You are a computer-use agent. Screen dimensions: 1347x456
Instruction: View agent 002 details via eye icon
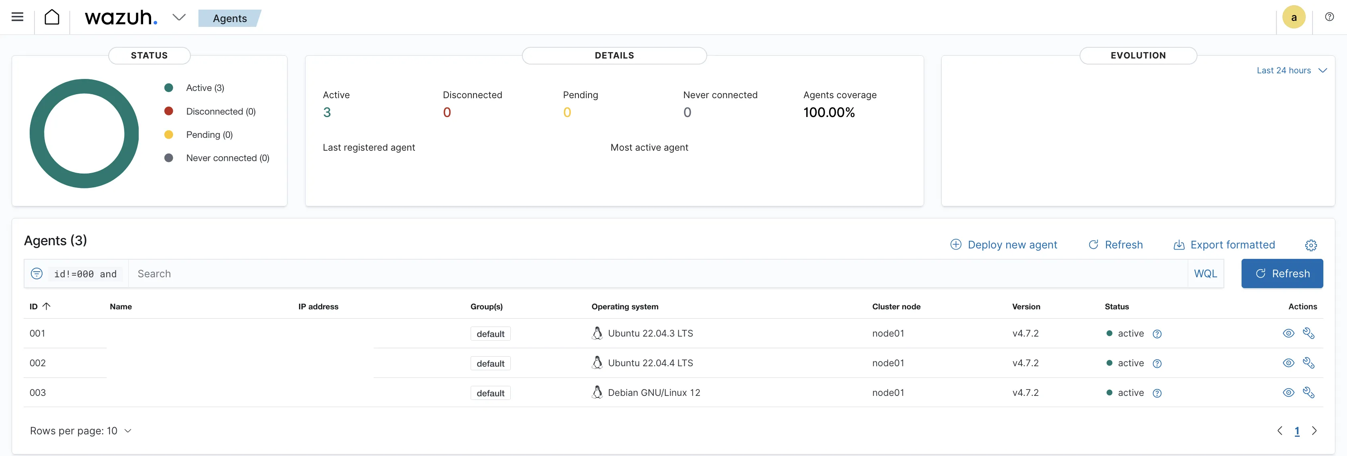click(1288, 363)
